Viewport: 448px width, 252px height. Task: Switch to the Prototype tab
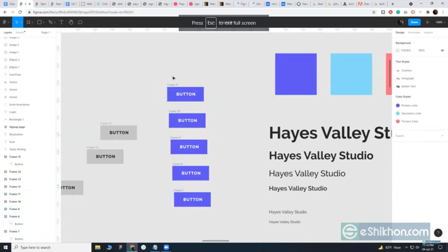pyautogui.click(x=414, y=32)
